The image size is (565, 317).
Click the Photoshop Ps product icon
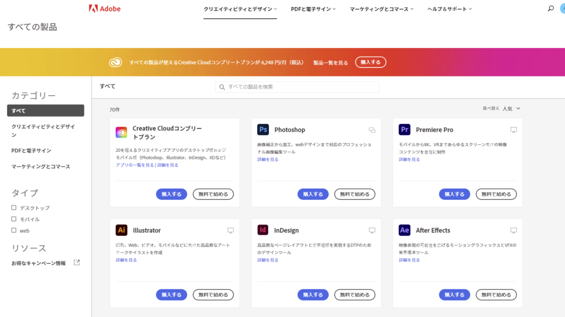tap(263, 129)
